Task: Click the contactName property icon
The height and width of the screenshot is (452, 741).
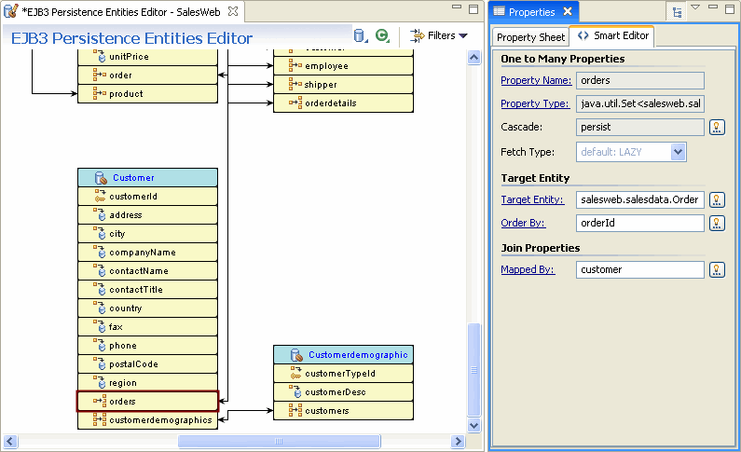Action: 100,270
